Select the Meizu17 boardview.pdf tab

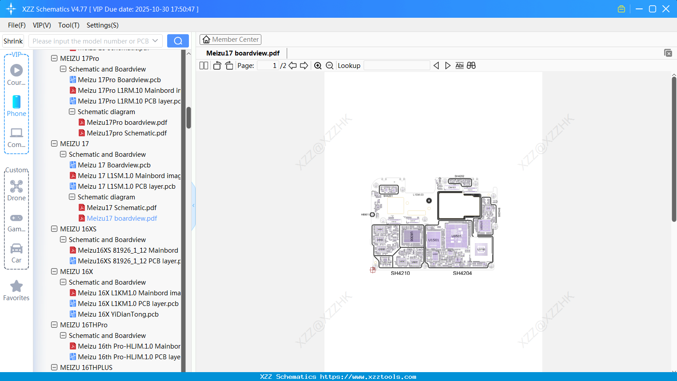pos(243,53)
